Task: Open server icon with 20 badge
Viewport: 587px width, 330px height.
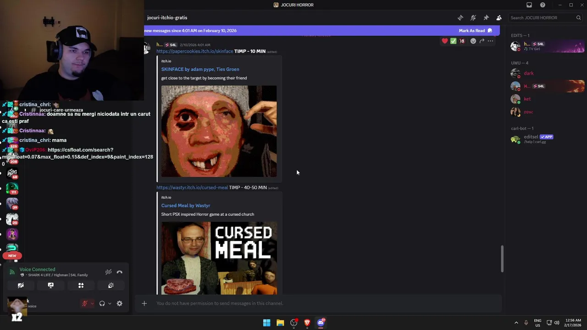Action: [12, 219]
